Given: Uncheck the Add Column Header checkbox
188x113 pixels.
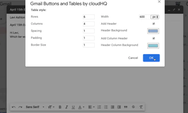Looking at the screenshot, I should click(154, 38).
